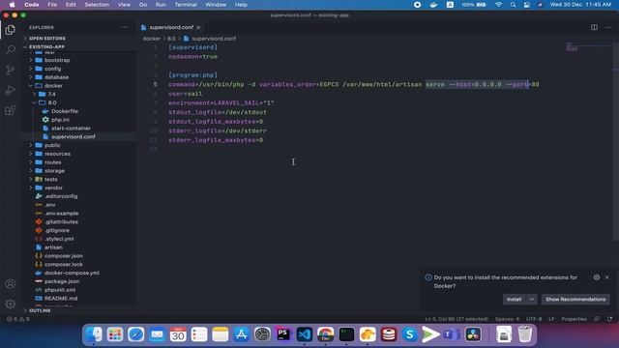Open notifications bell in status bar
This screenshot has width=619, height=348.
coord(609,319)
